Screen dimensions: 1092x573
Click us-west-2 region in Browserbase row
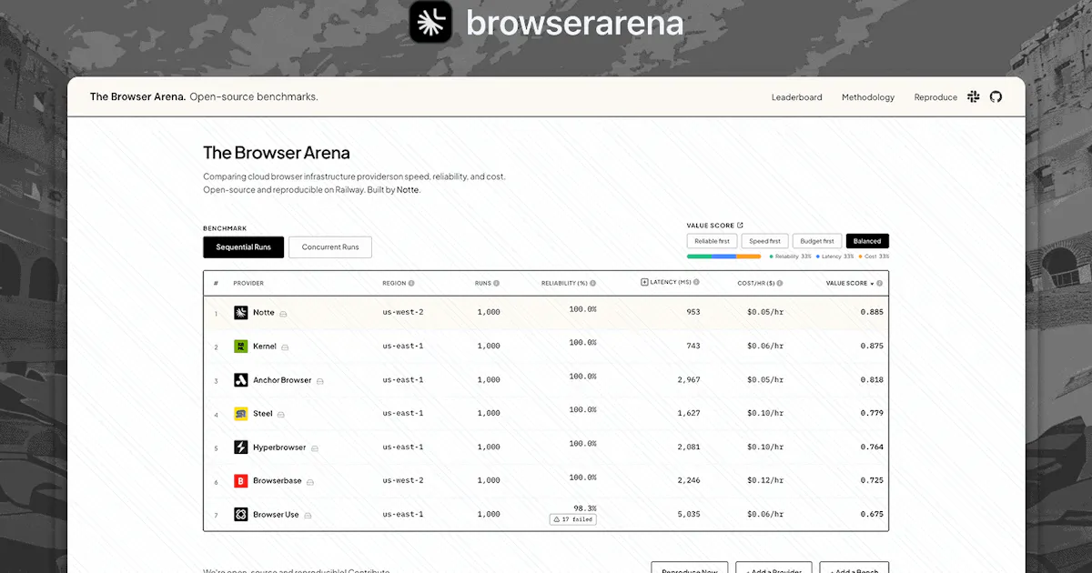(x=403, y=481)
